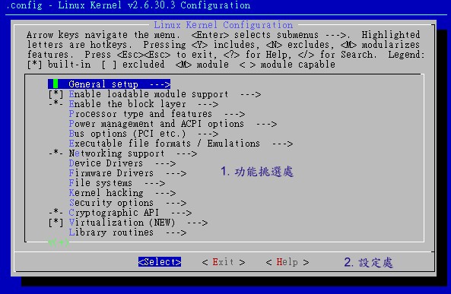This screenshot has width=451, height=294.
Task: Select Firmware Drivers menu item
Action: click(111, 173)
